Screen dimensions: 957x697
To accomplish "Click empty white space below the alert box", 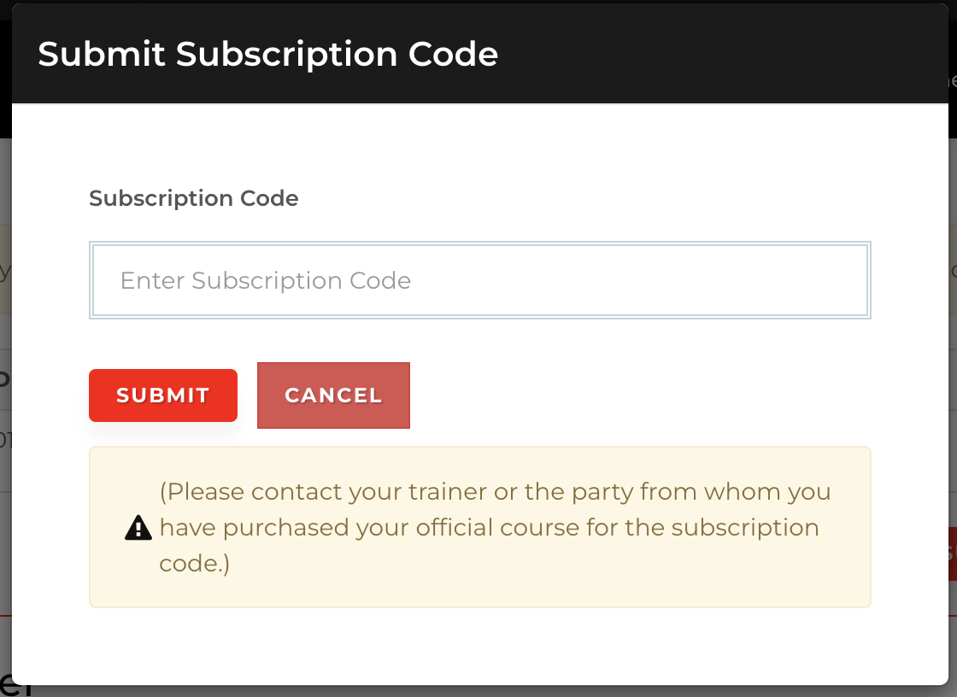I will (x=479, y=646).
